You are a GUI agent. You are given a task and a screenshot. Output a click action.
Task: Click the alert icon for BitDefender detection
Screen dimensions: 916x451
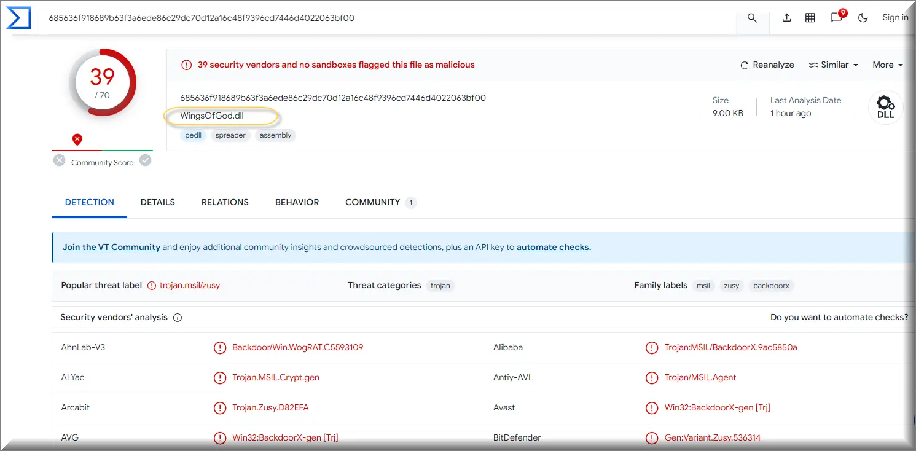click(x=652, y=438)
